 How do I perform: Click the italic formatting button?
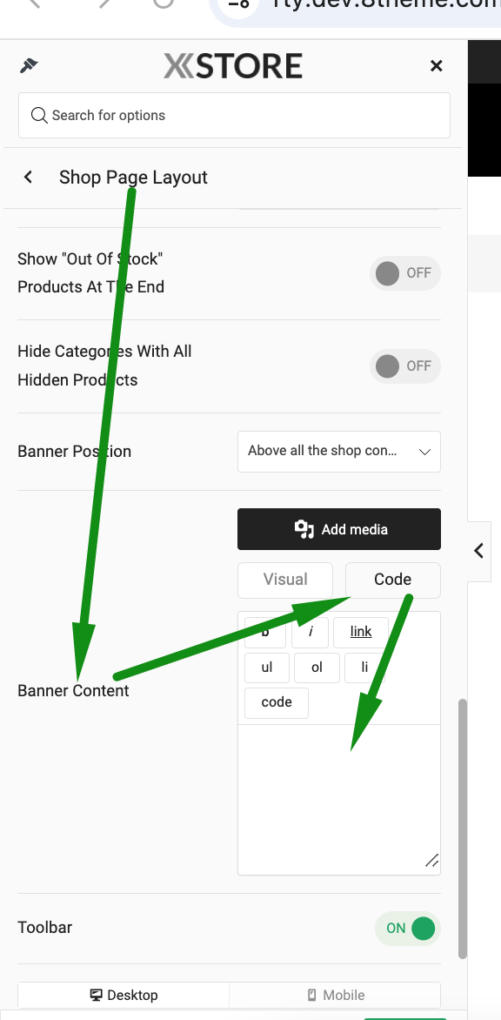click(310, 632)
